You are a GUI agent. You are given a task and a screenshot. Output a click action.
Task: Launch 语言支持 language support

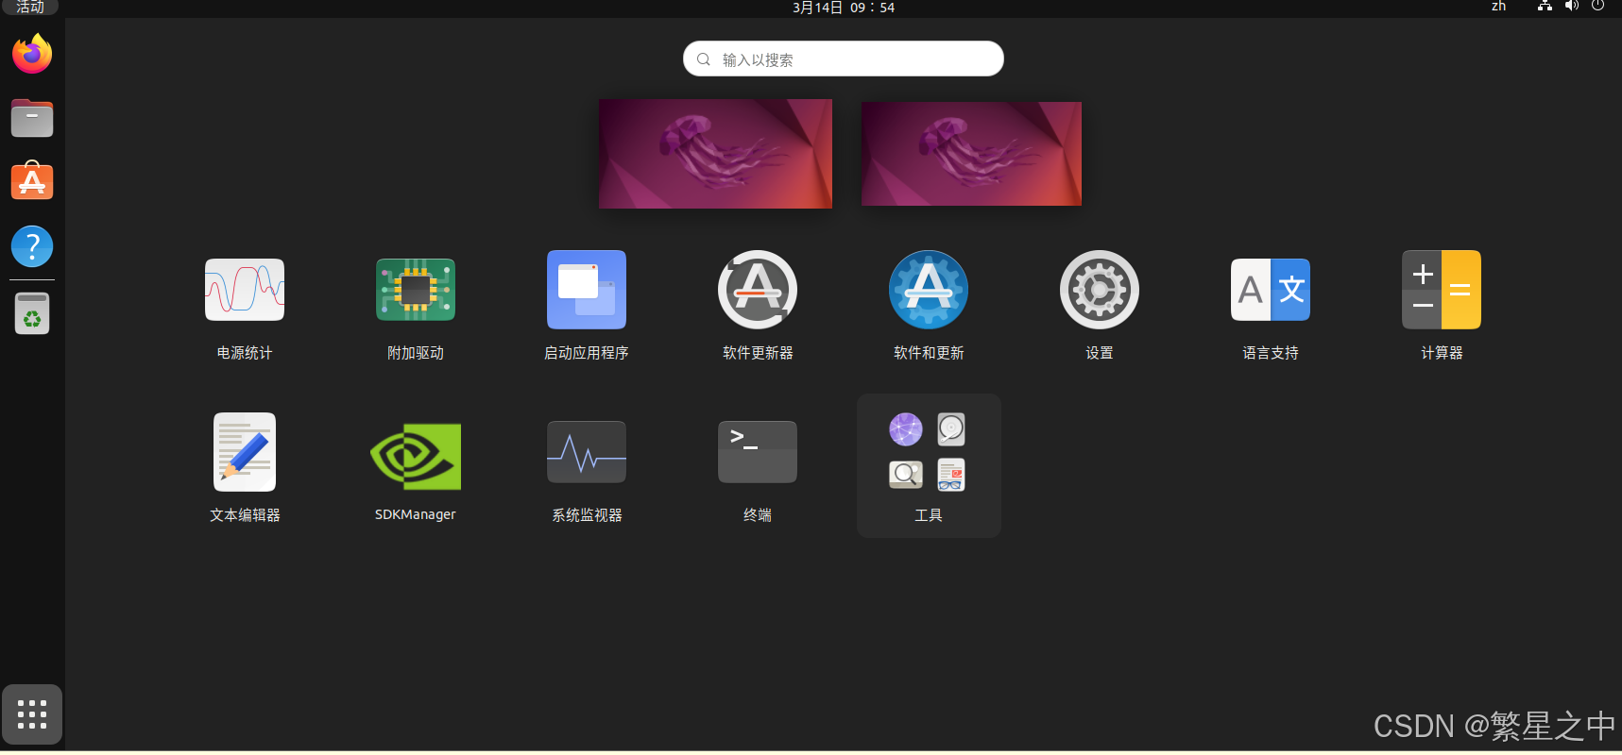coord(1271,290)
